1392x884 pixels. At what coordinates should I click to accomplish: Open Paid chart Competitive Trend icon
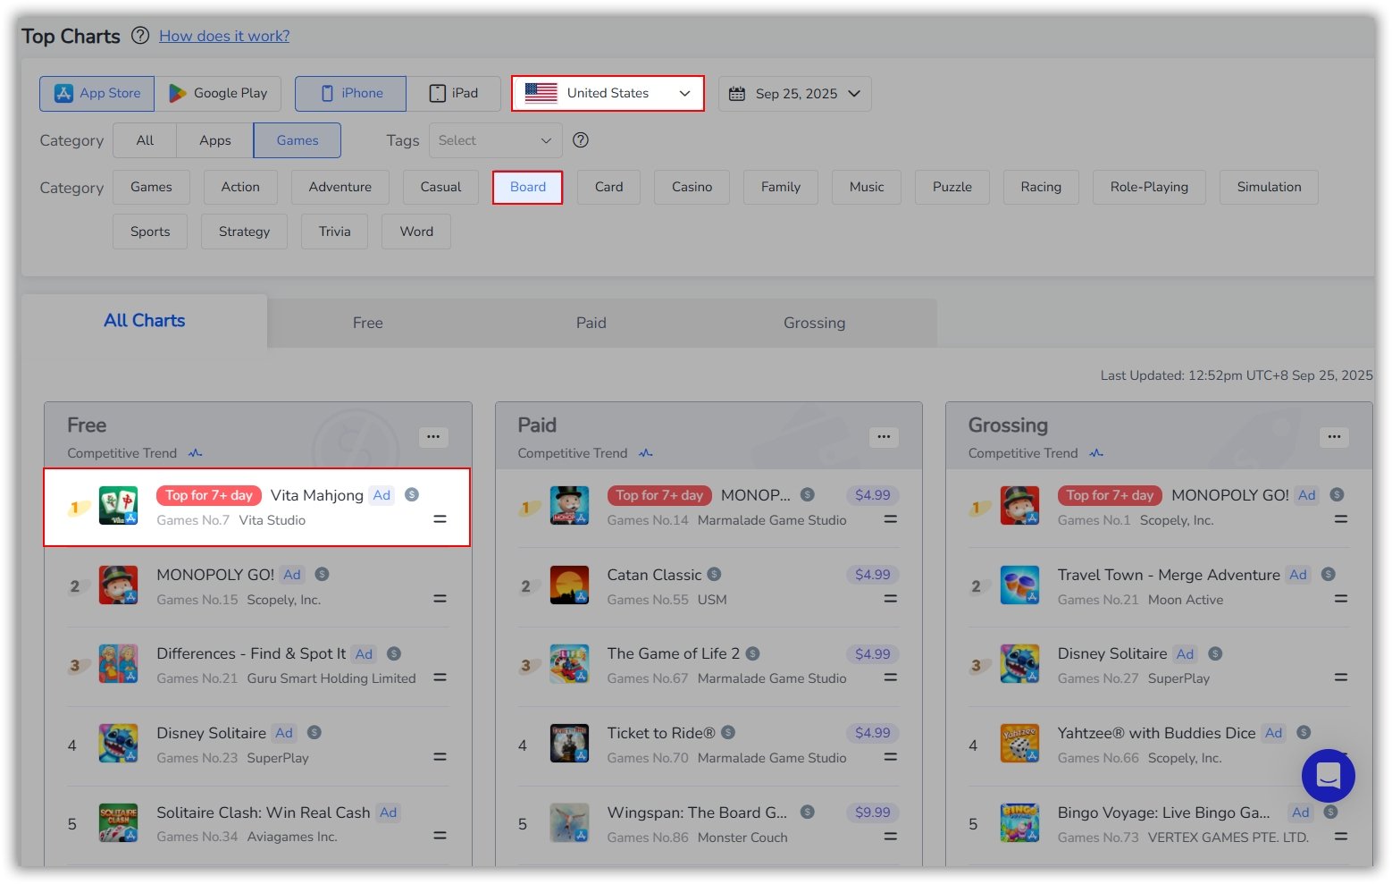coord(646,453)
